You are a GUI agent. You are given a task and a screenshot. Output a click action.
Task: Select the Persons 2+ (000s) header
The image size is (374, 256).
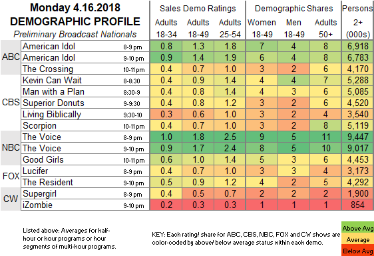[x=357, y=21]
